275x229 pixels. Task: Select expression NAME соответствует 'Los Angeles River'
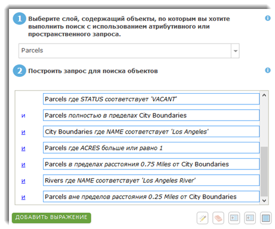tap(151, 181)
